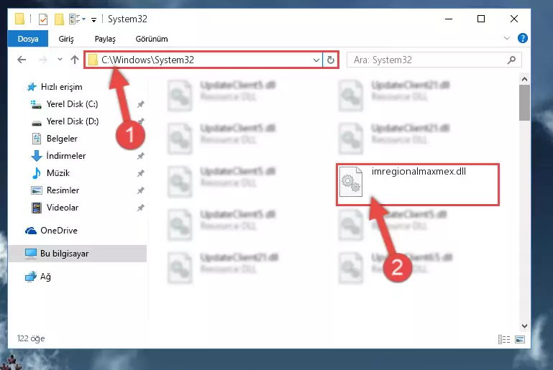Open the Help question mark icon
The width and height of the screenshot is (553, 370).
(x=523, y=38)
